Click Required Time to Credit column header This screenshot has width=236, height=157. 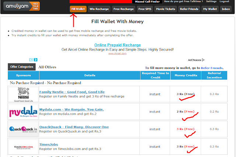tap(156, 75)
